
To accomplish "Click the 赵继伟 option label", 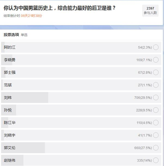I will (10, 160).
